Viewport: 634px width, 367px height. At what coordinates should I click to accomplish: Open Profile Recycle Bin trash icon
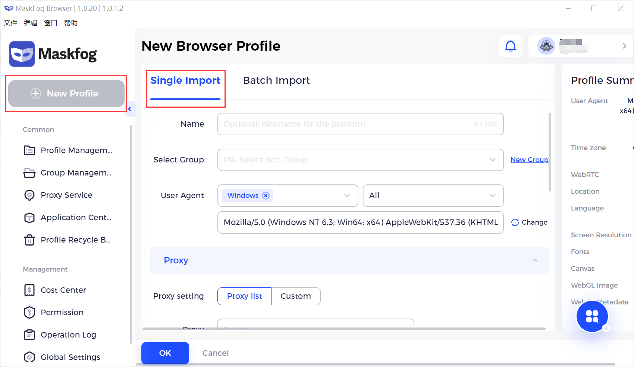point(29,240)
